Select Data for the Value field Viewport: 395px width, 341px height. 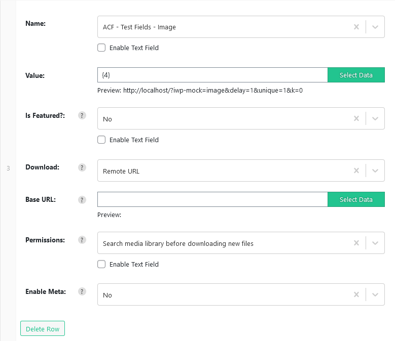click(356, 75)
